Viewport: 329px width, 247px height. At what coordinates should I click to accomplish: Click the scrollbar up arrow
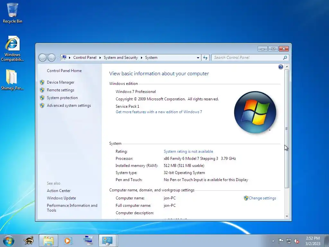(x=287, y=67)
